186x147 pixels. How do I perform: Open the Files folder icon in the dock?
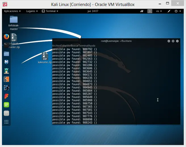pos(6,54)
